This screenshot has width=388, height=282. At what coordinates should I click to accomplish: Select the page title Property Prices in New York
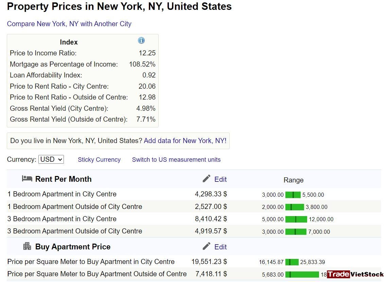point(119,6)
